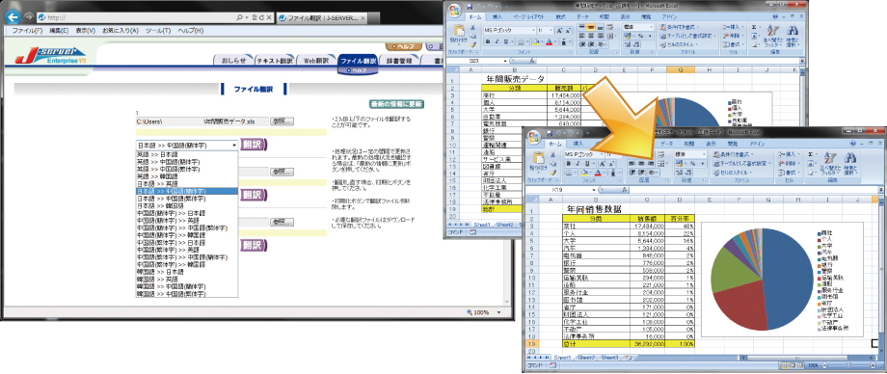Click the Office button in front Excel
This screenshot has height=374, width=887.
532,136
